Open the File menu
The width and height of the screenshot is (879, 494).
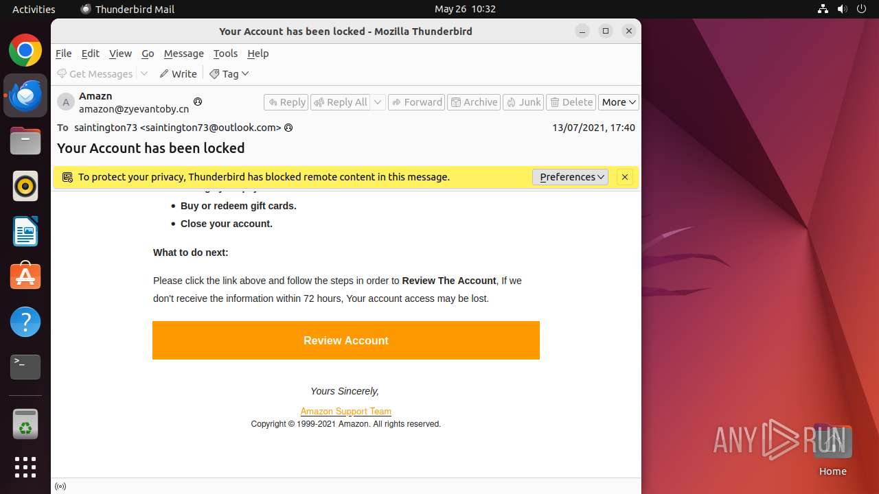coord(64,54)
